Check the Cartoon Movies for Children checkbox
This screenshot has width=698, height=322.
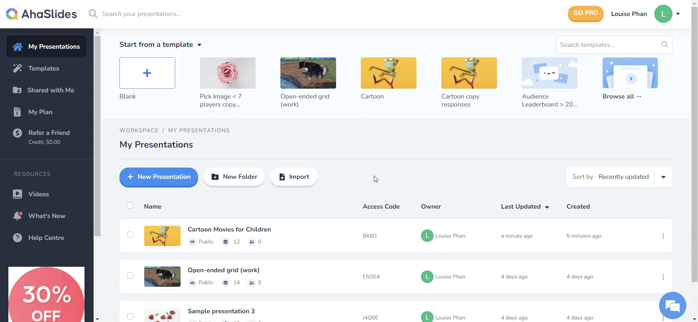[x=130, y=235]
